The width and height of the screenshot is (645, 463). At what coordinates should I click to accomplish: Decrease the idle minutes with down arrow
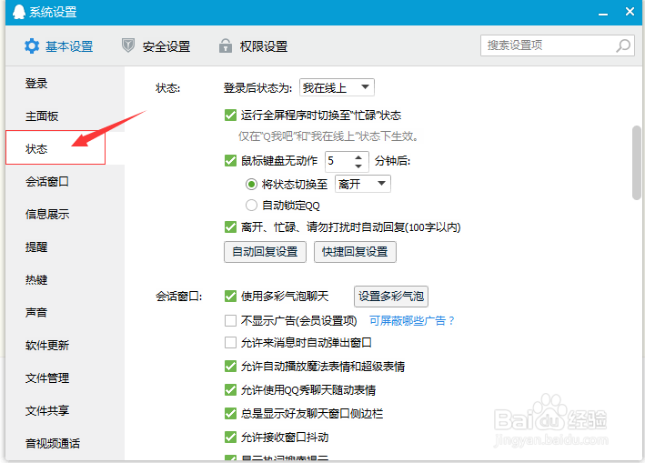point(358,166)
